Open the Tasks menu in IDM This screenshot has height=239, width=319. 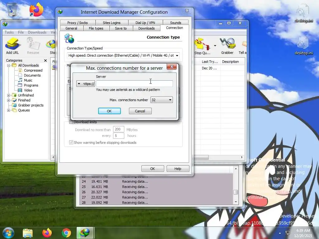tap(9, 32)
